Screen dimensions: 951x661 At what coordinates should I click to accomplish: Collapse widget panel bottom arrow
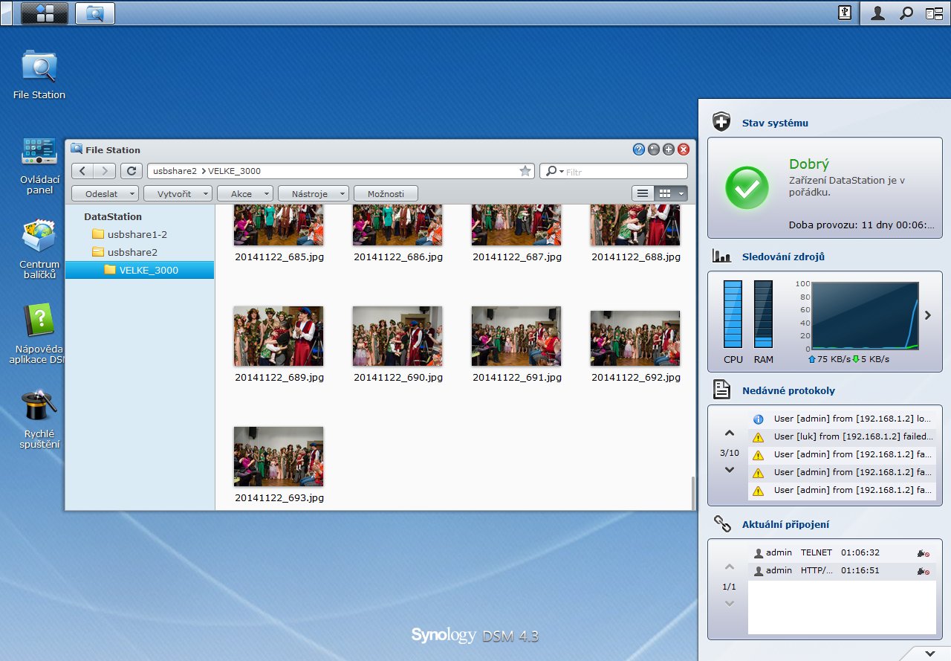point(930,653)
